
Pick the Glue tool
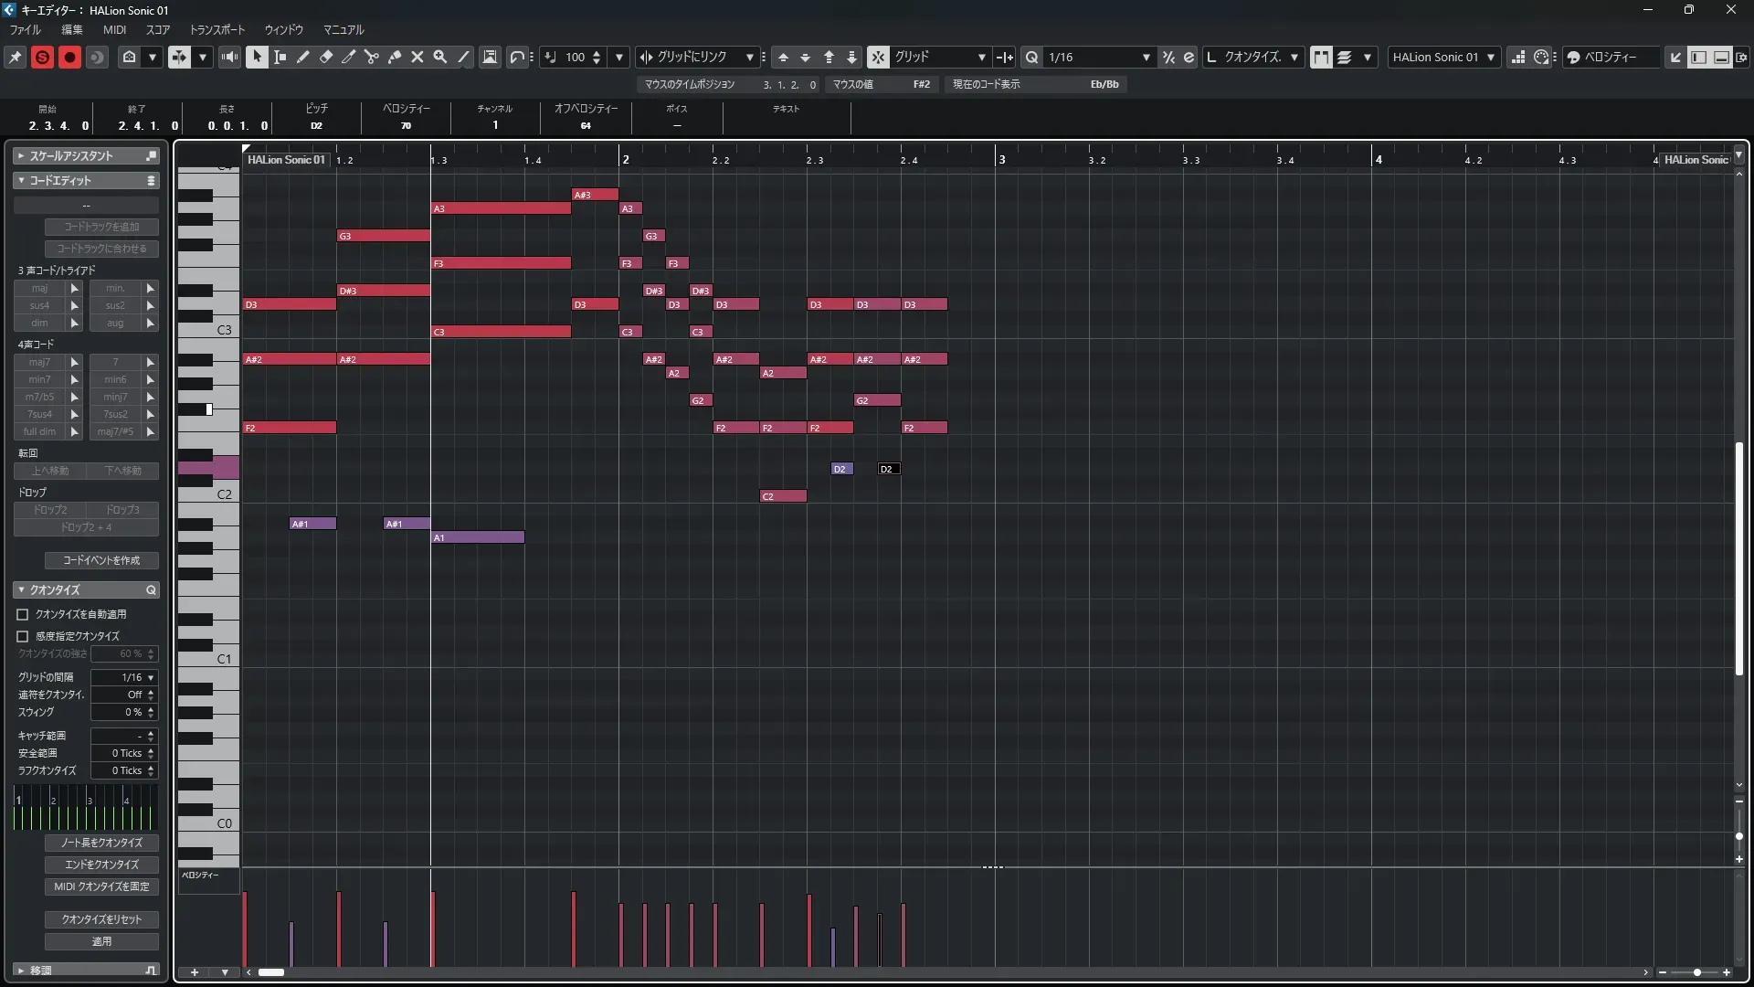pyautogui.click(x=395, y=57)
